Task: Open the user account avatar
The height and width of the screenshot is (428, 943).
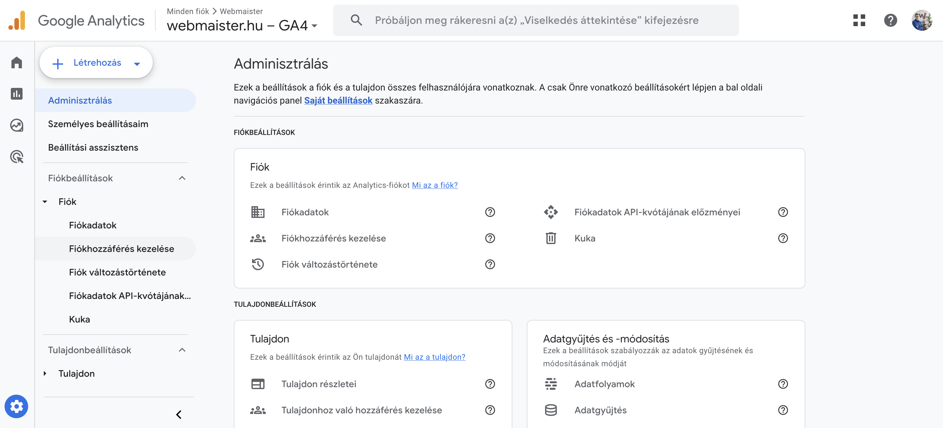Action: (x=922, y=21)
